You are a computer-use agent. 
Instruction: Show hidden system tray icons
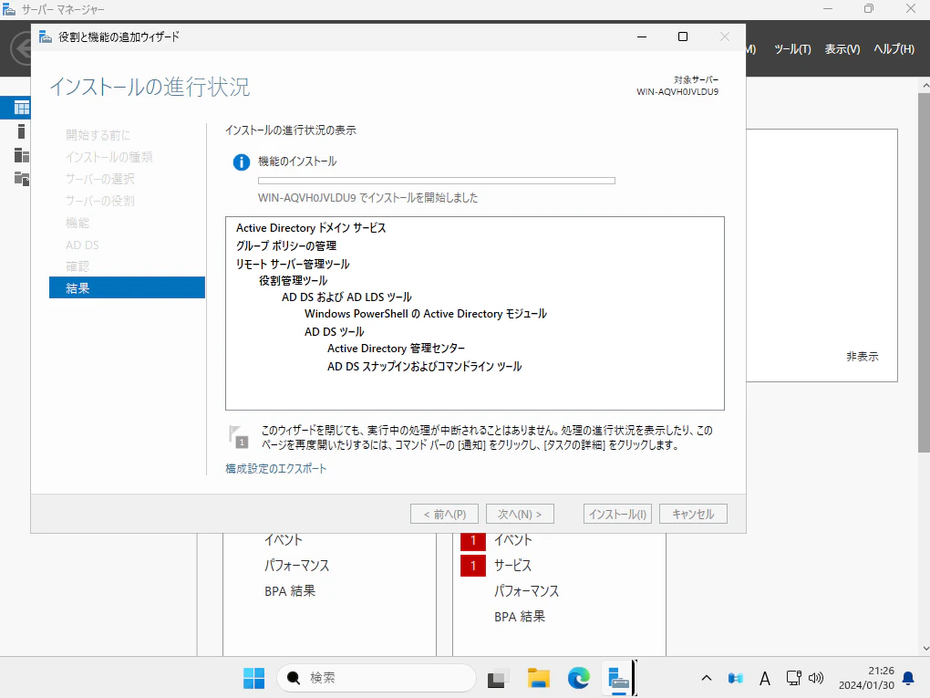pyautogui.click(x=707, y=678)
